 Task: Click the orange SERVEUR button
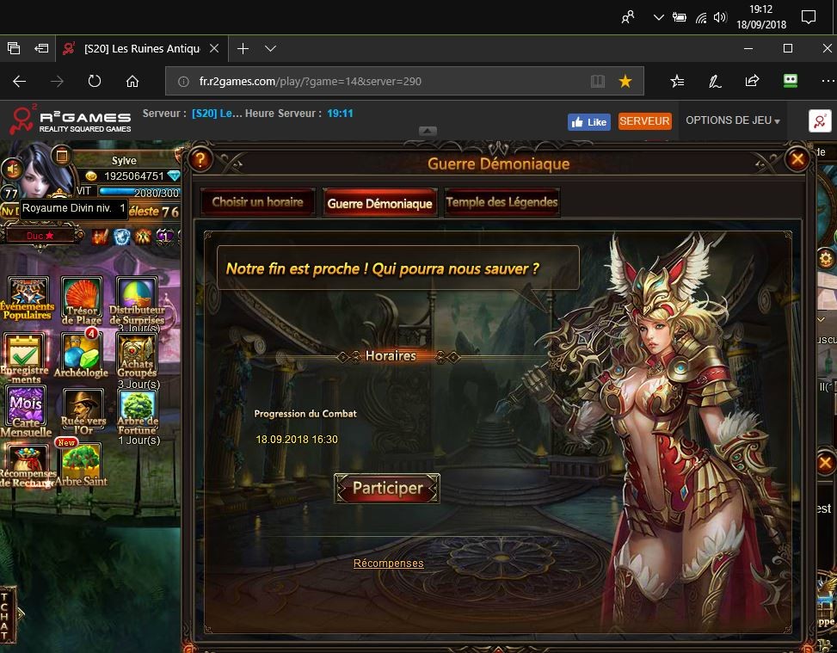[x=644, y=121]
